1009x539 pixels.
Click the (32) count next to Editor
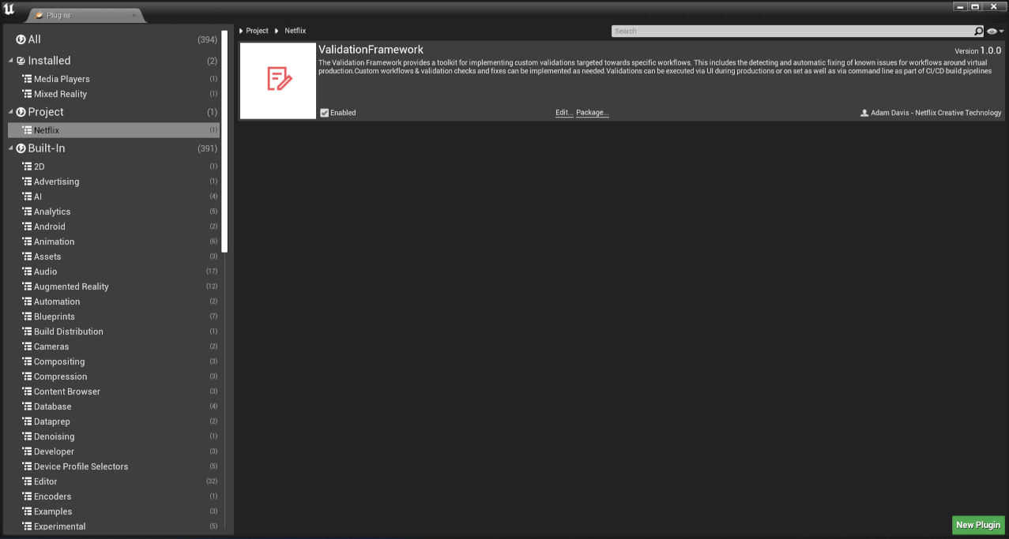[212, 481]
